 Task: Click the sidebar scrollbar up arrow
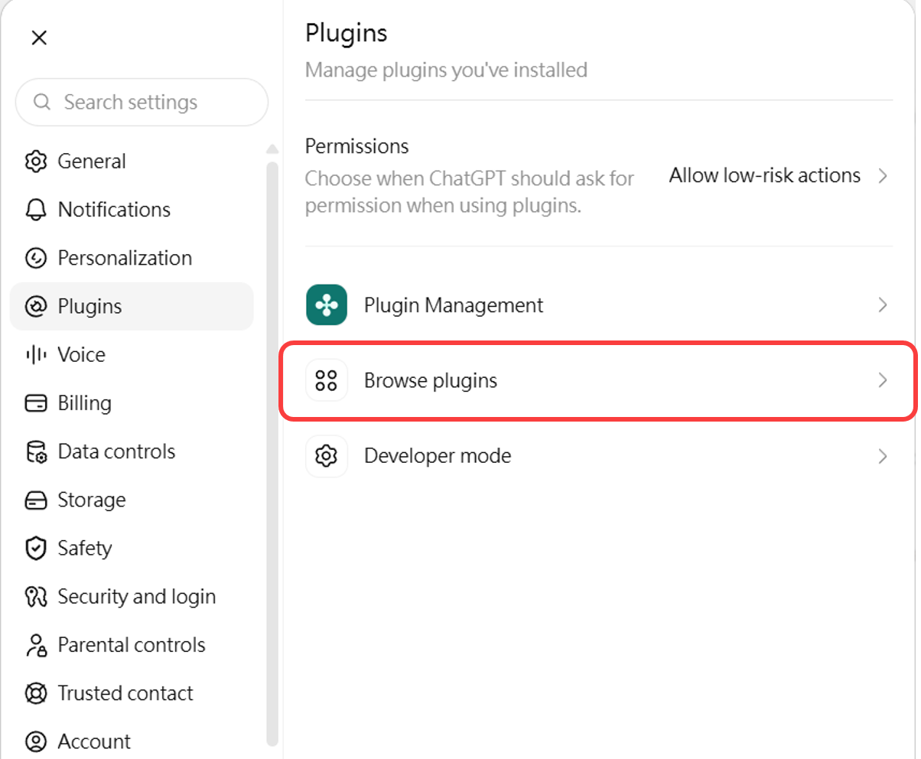272,149
